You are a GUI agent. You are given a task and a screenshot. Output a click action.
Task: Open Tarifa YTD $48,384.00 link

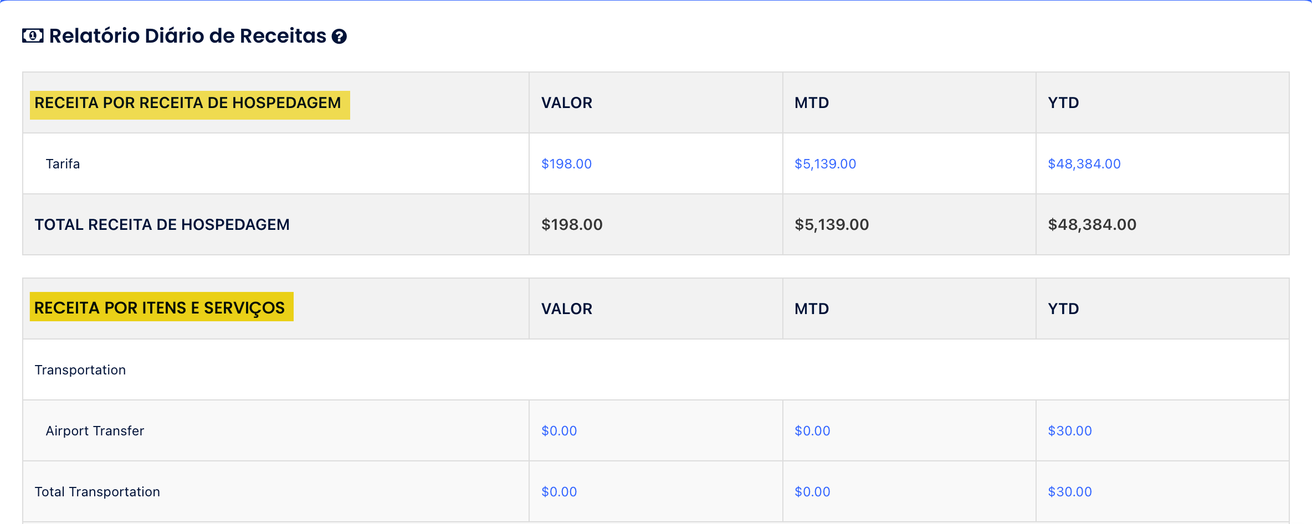(x=1084, y=164)
